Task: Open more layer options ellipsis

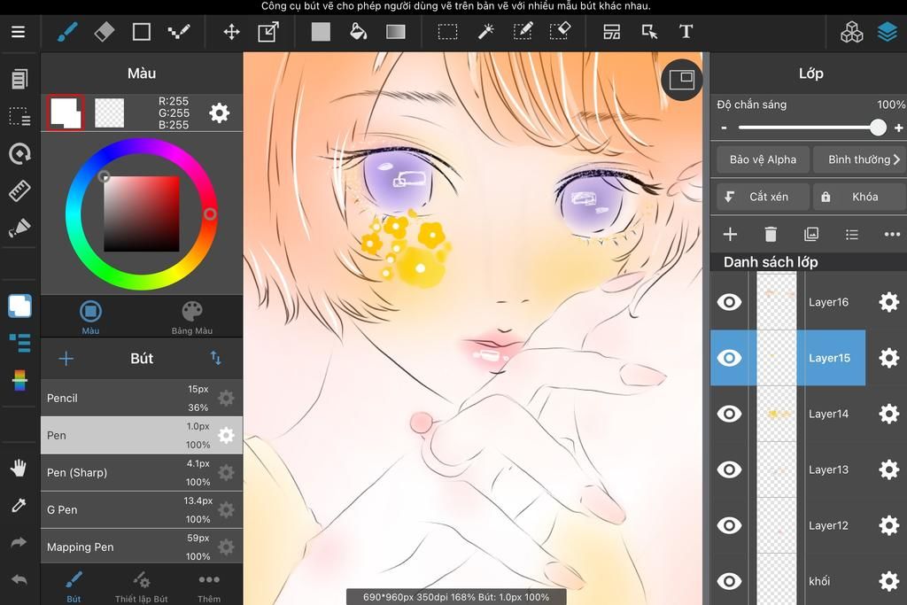Action: (892, 234)
